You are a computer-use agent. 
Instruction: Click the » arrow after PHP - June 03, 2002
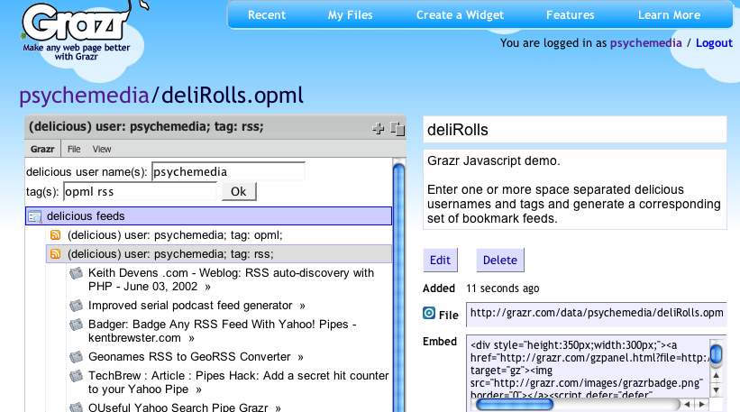(x=207, y=288)
